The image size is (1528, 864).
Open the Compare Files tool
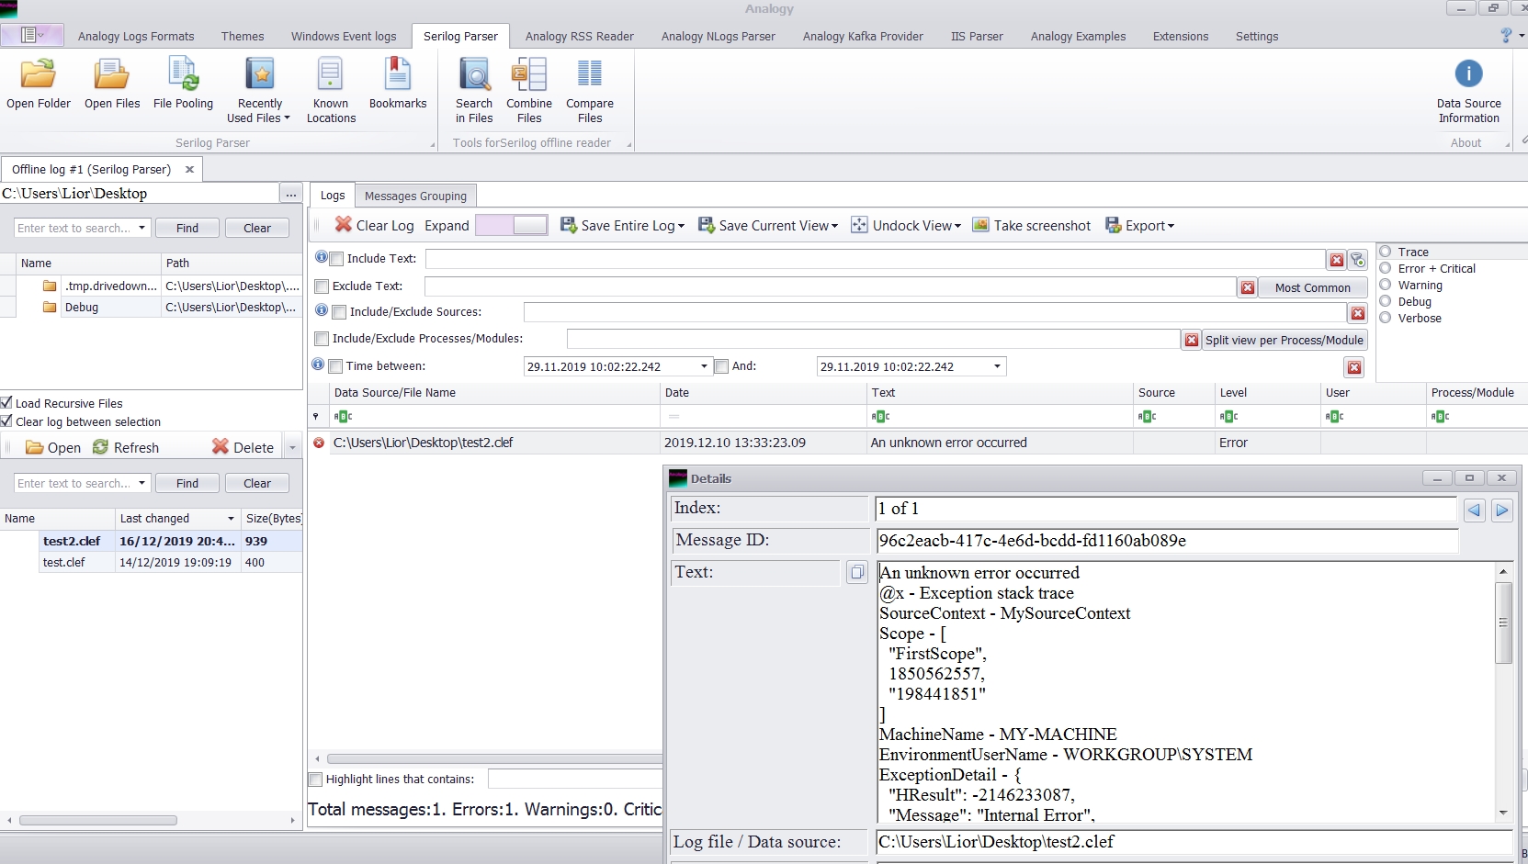(x=590, y=90)
